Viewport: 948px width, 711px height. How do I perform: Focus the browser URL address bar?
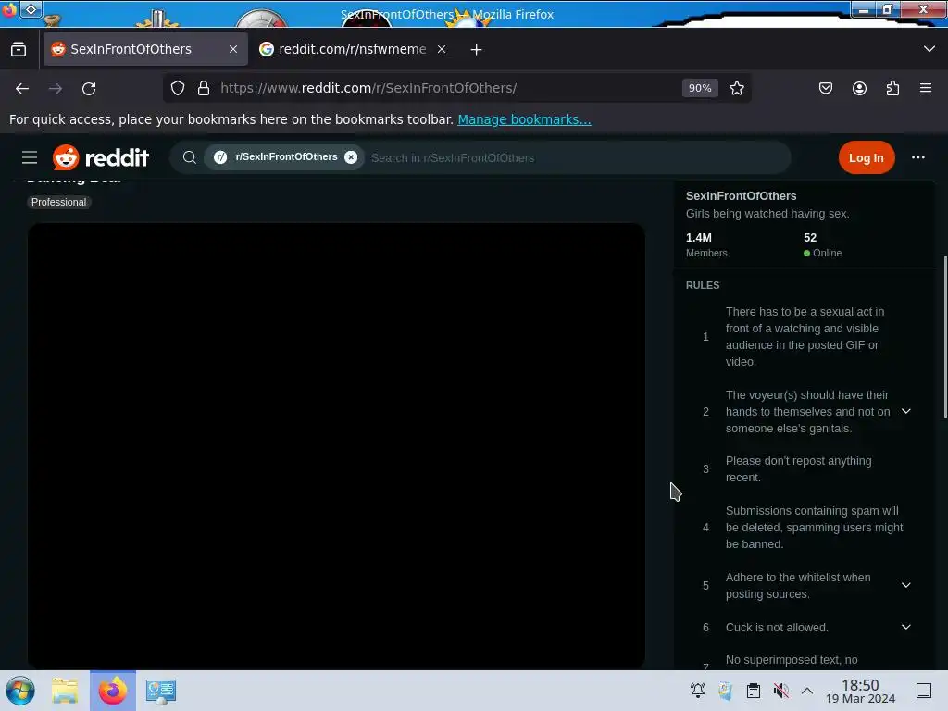click(x=445, y=88)
